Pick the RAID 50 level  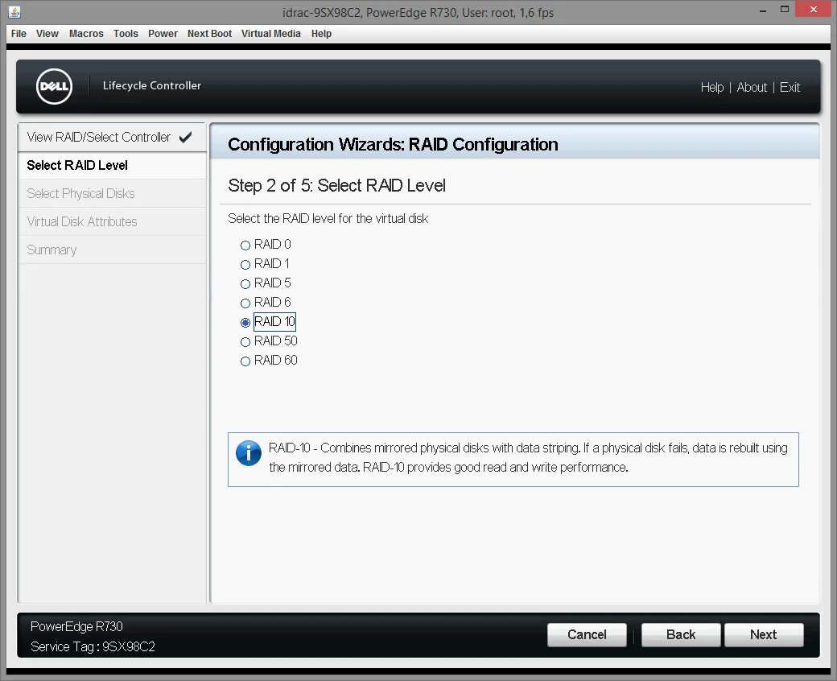[245, 341]
